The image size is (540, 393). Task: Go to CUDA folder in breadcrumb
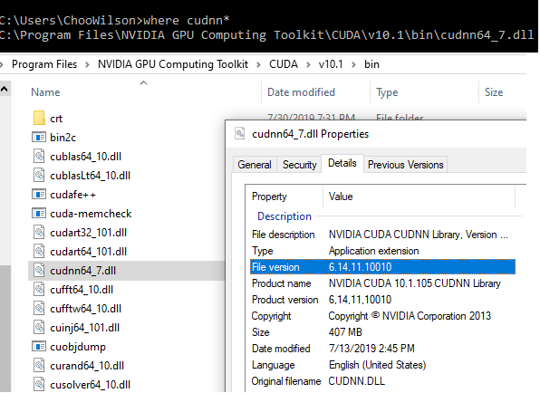pyautogui.click(x=284, y=64)
